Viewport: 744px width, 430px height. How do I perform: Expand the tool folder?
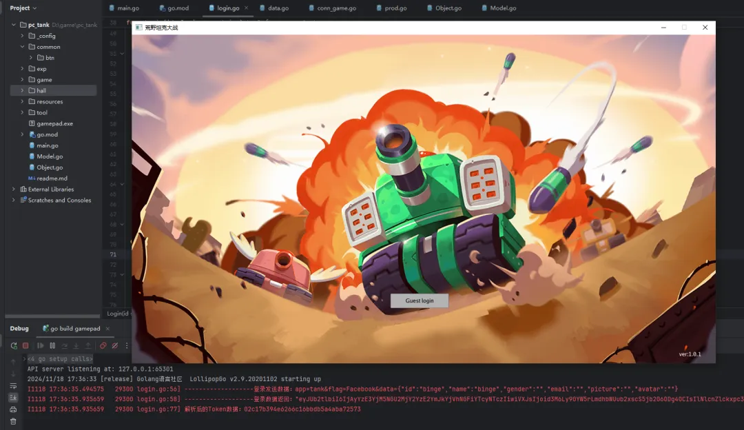22,112
